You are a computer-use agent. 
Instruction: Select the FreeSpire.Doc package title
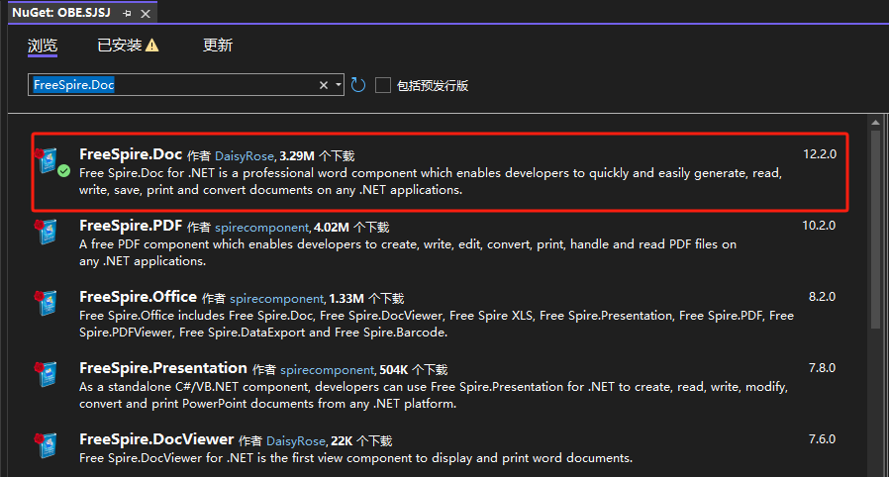click(x=131, y=154)
